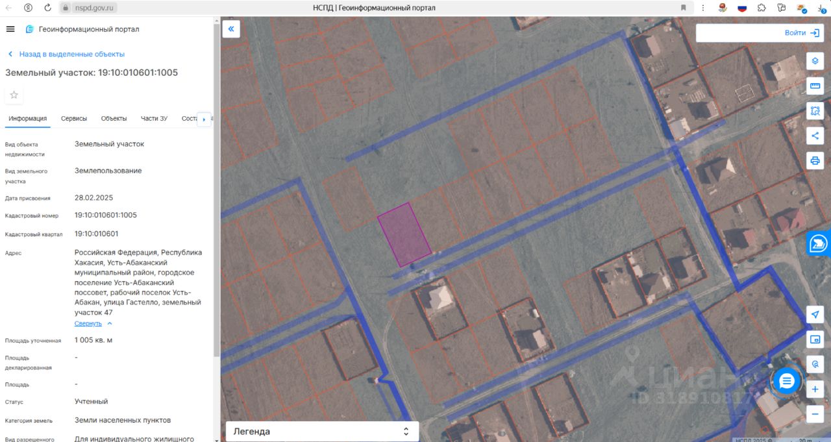
Task: Expand the Легенда panel
Action: point(322,431)
